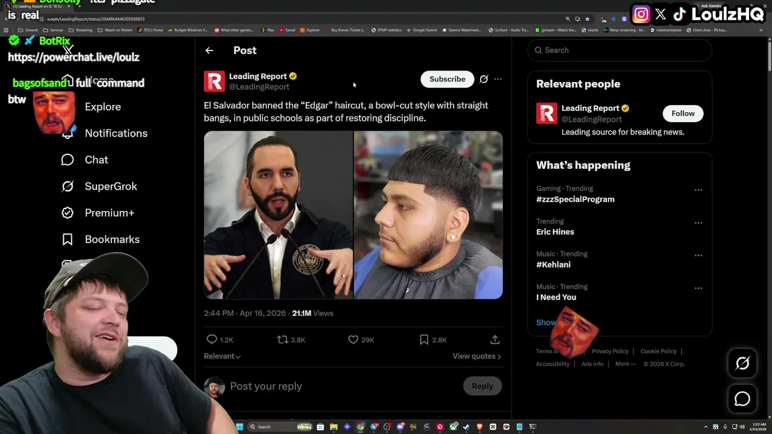
Task: Open Notifications in the sidebar
Action: click(116, 133)
